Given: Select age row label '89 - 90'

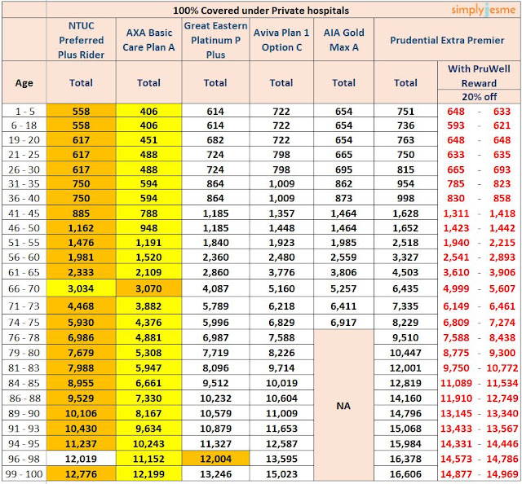Looking at the screenshot, I should click(x=24, y=413).
